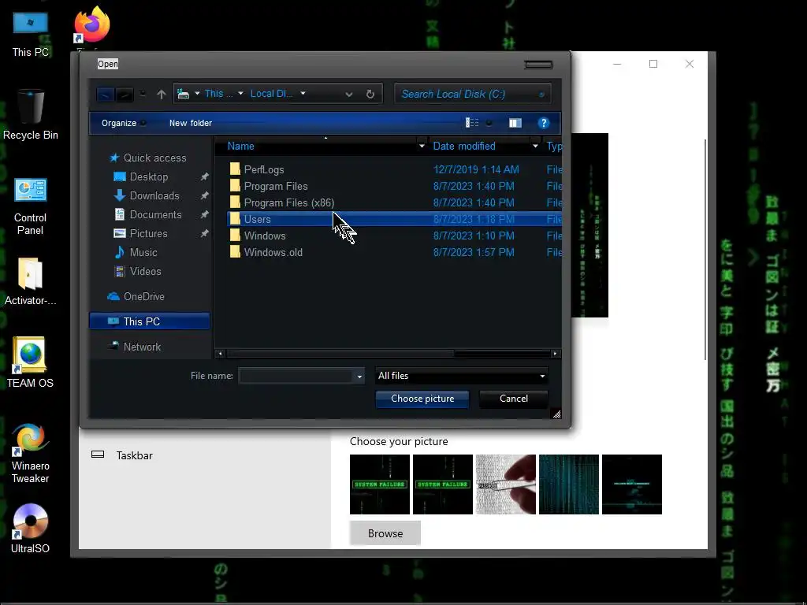Sort by Name column header
The height and width of the screenshot is (605, 807).
coord(241,146)
